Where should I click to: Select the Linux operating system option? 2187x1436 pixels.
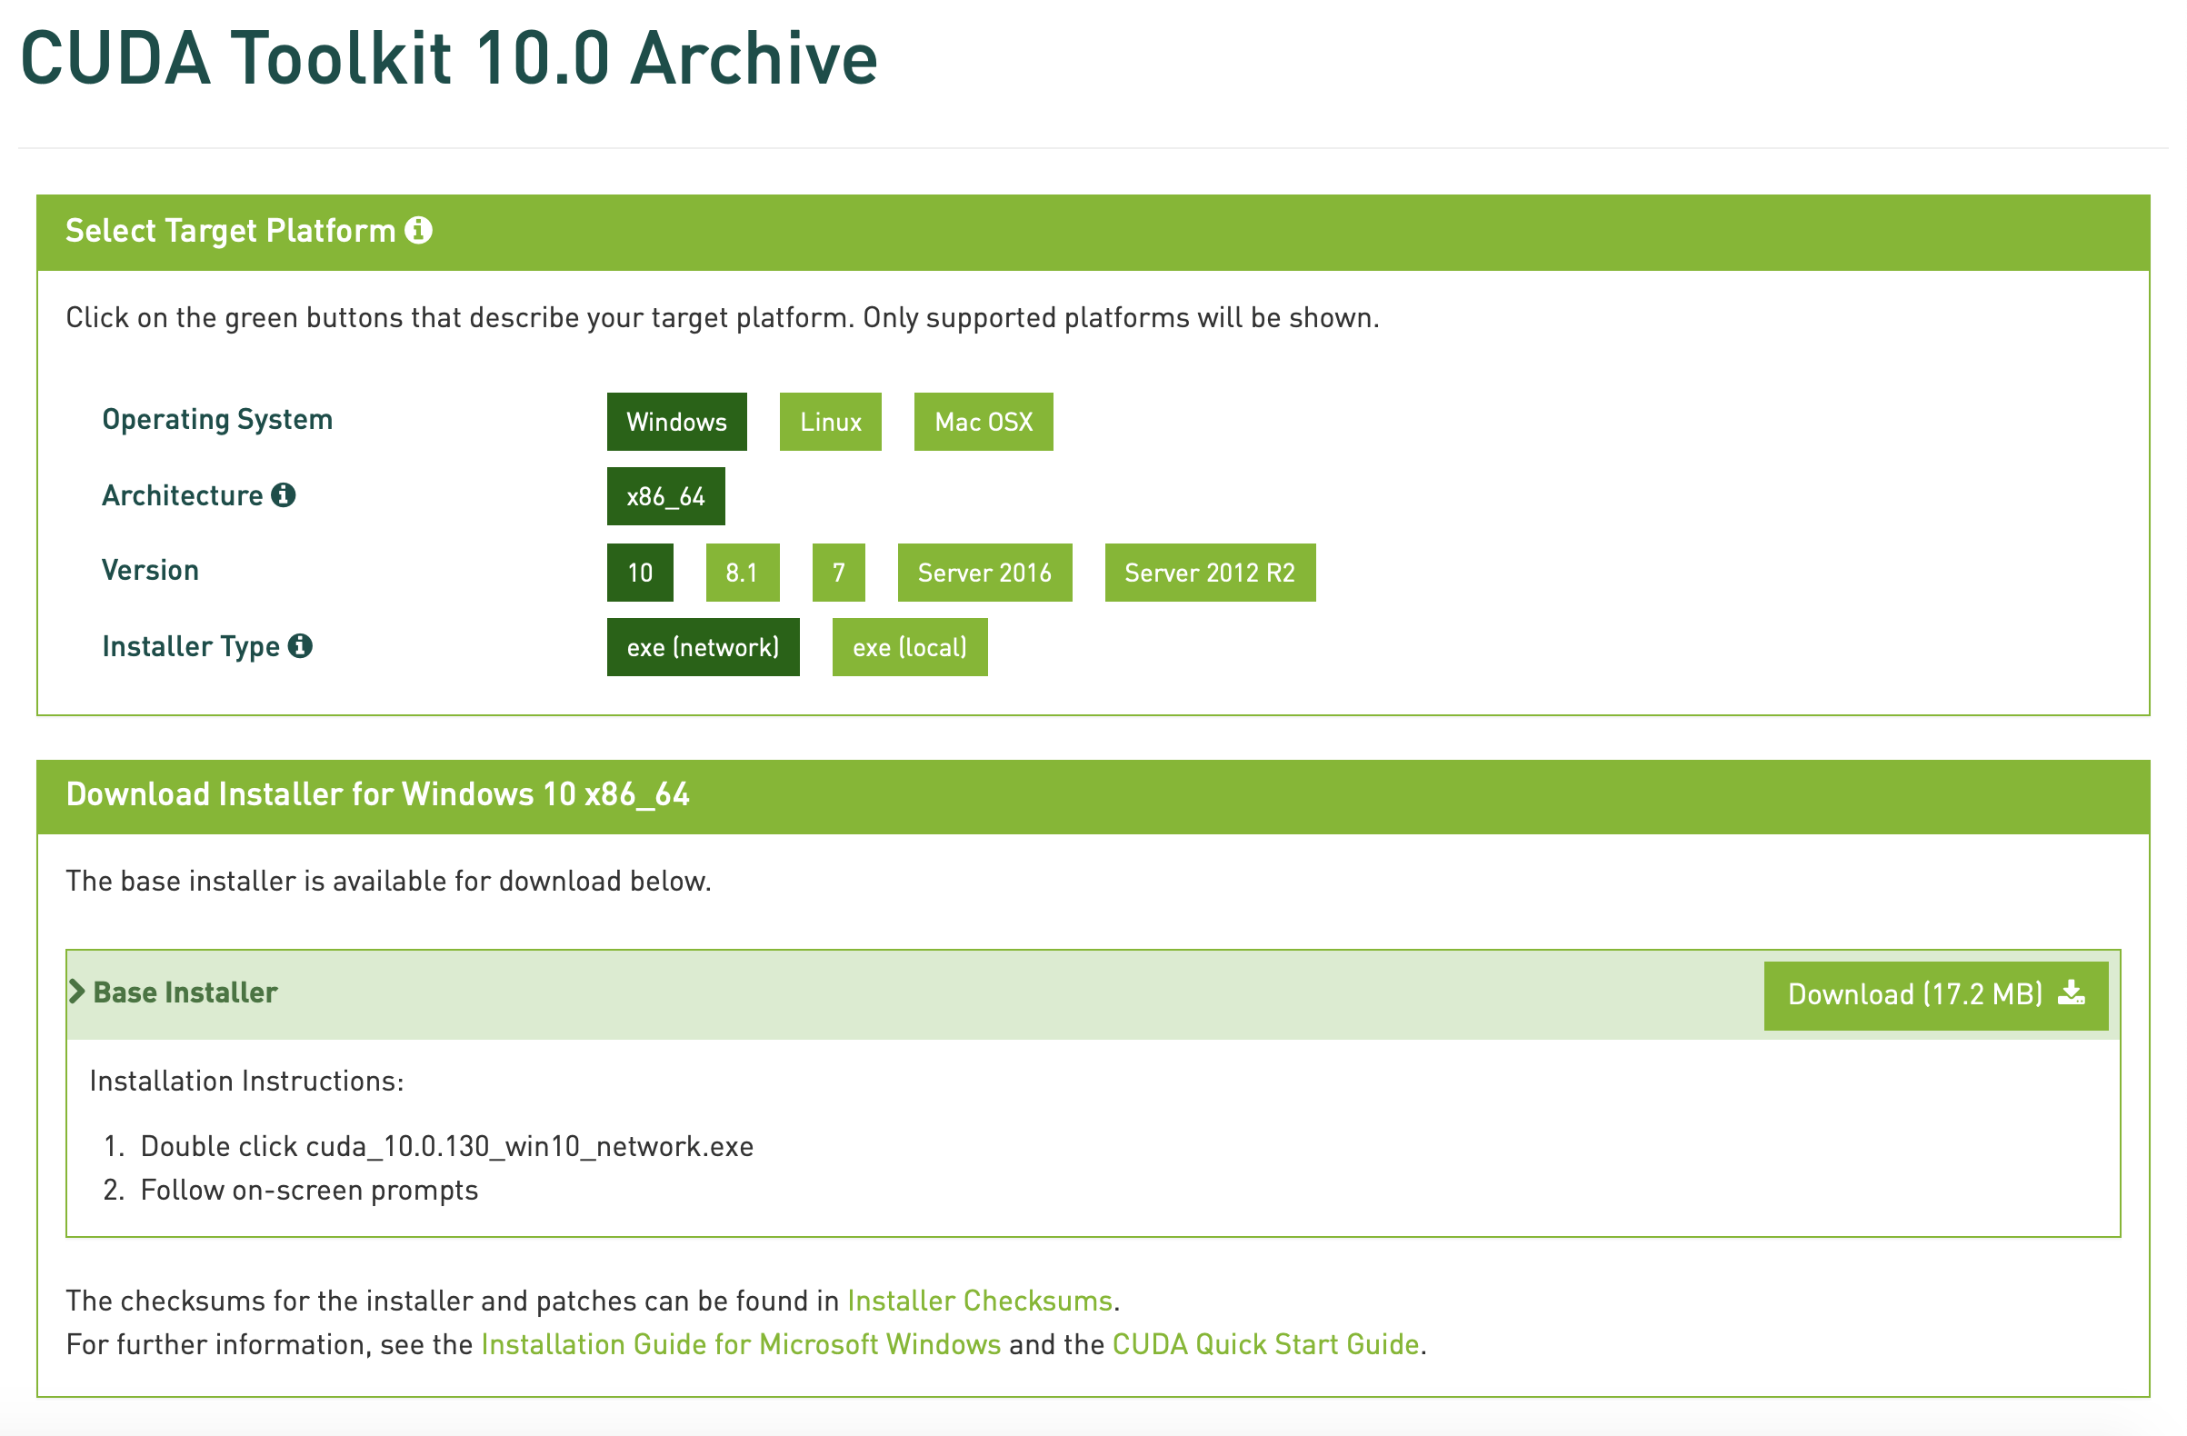pyautogui.click(x=834, y=422)
